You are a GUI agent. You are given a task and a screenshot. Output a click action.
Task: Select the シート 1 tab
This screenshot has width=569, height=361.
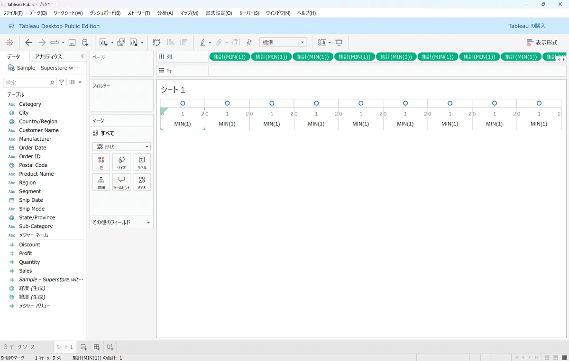(x=64, y=347)
